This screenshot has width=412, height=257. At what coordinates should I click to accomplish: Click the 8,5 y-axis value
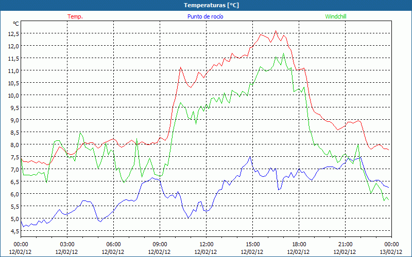(x=14, y=132)
